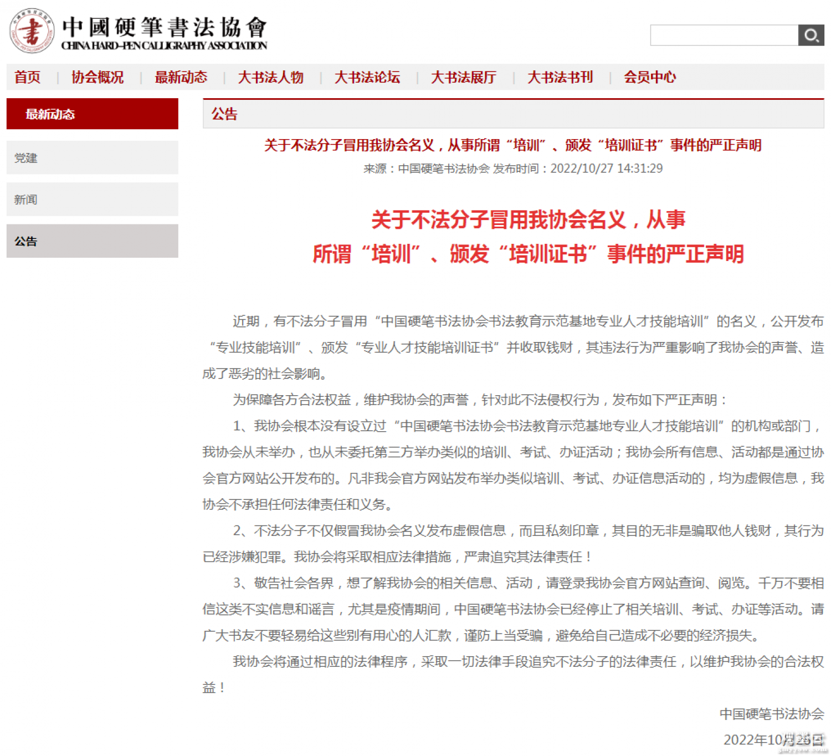Image resolution: width=831 pixels, height=756 pixels.
Task: Open the 首页 menu item
Action: coord(28,77)
